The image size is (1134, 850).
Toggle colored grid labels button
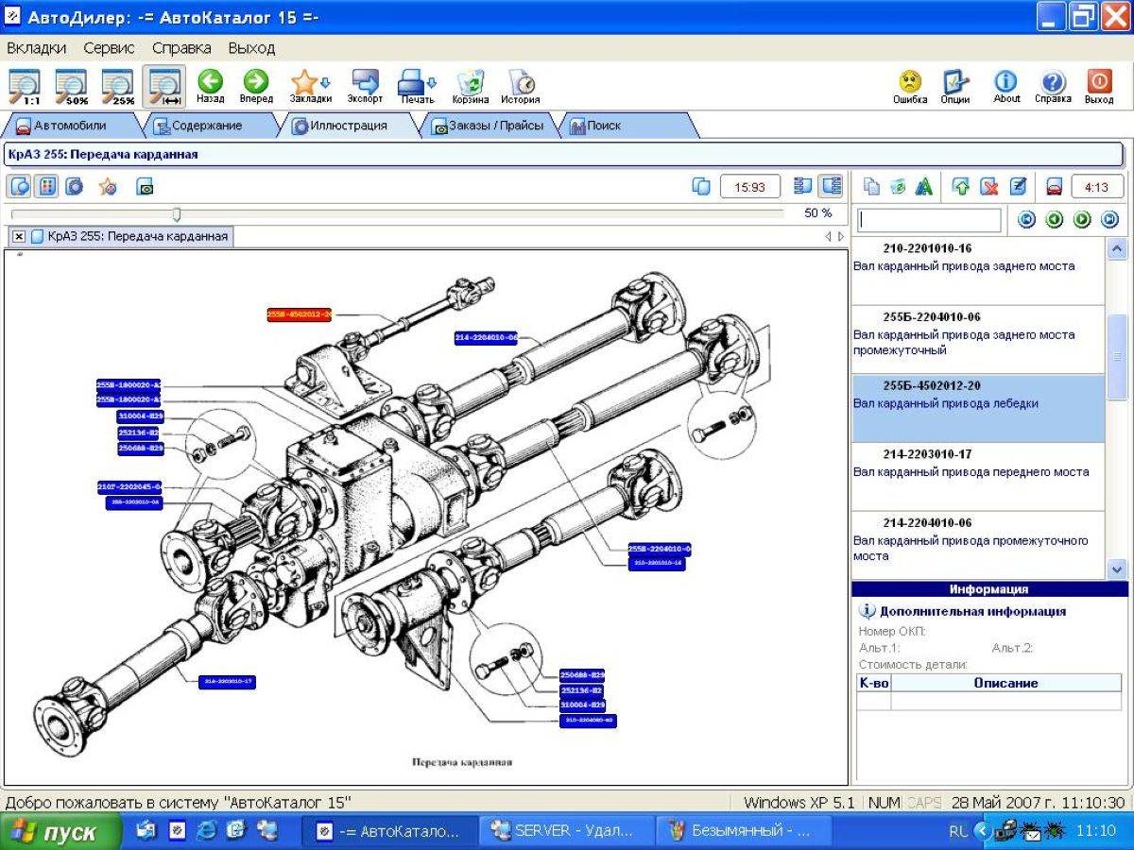click(46, 186)
